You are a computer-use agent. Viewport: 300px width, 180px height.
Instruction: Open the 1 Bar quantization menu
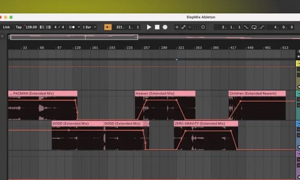89,27
